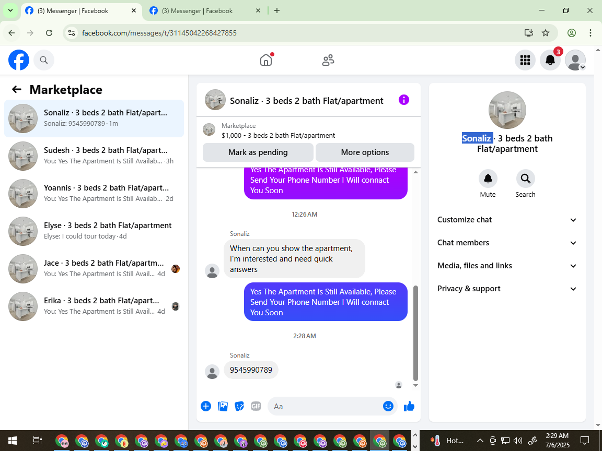Open Erika conversation in list
Image resolution: width=602 pixels, height=451 pixels.
[94, 306]
